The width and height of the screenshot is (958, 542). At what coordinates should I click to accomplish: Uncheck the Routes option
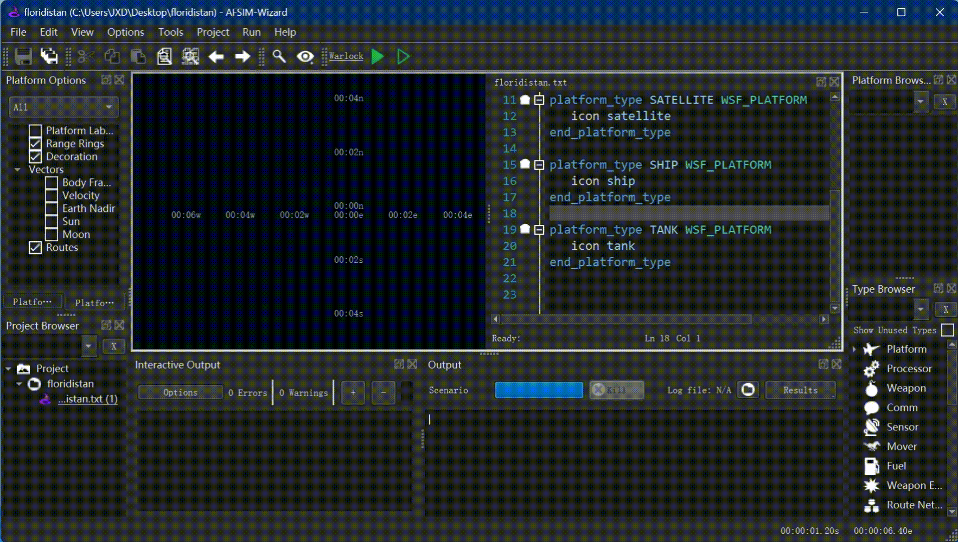[x=35, y=248]
